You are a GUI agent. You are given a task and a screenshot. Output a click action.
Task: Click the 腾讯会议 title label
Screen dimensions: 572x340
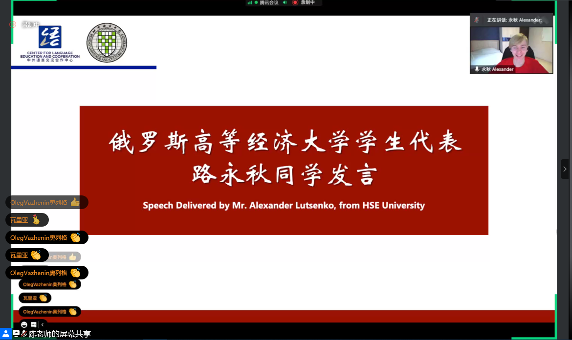(x=269, y=2)
